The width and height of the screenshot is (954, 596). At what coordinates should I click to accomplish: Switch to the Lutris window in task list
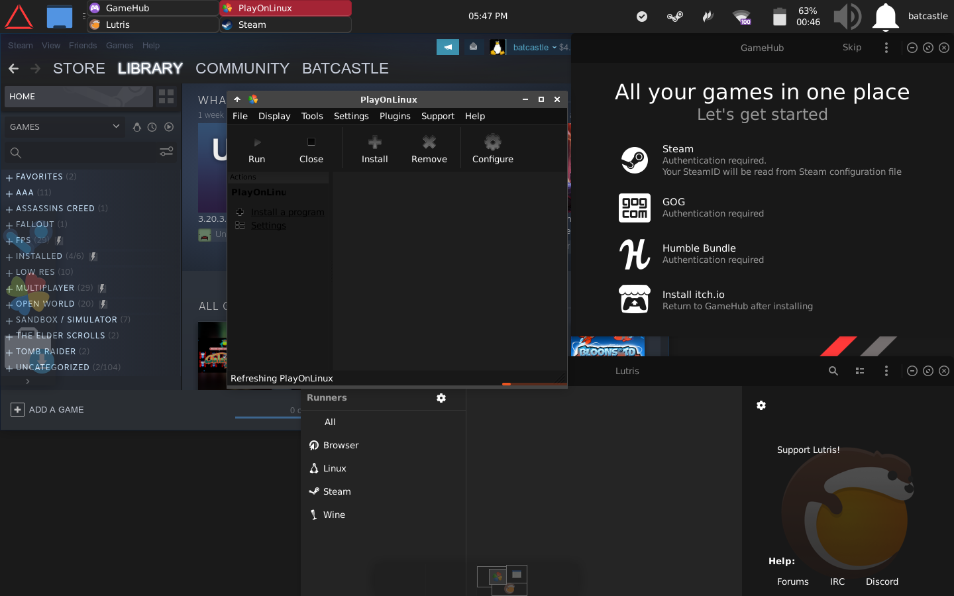tap(153, 25)
